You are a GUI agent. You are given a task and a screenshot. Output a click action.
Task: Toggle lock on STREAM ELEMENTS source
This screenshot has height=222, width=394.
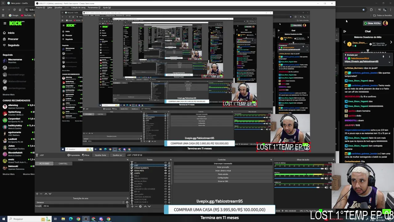coord(169,168)
